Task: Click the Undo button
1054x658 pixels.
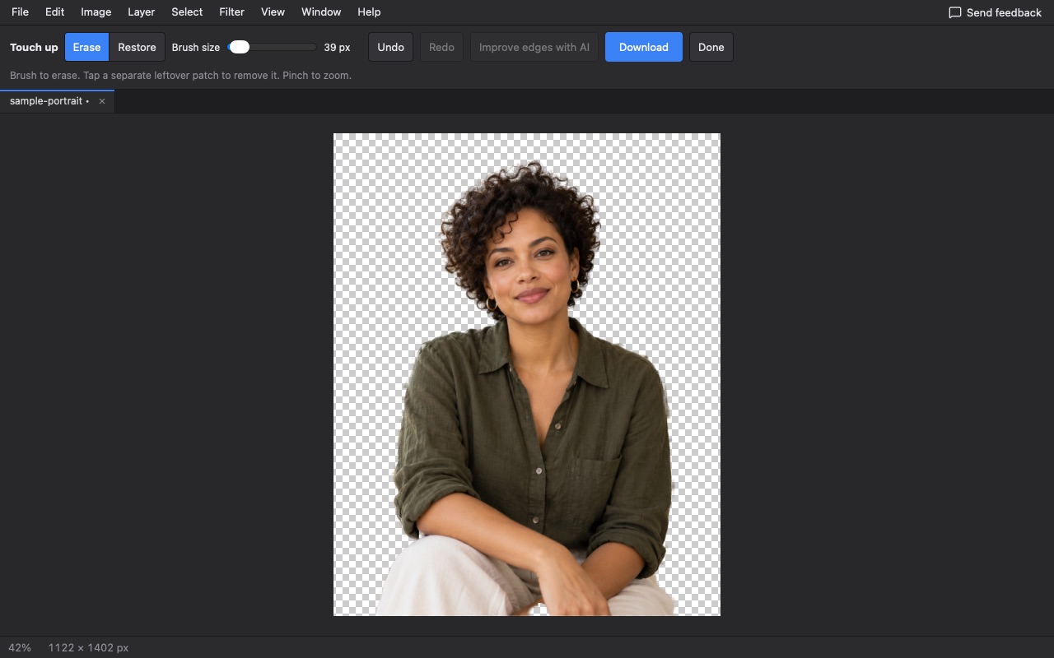Action: [x=390, y=47]
